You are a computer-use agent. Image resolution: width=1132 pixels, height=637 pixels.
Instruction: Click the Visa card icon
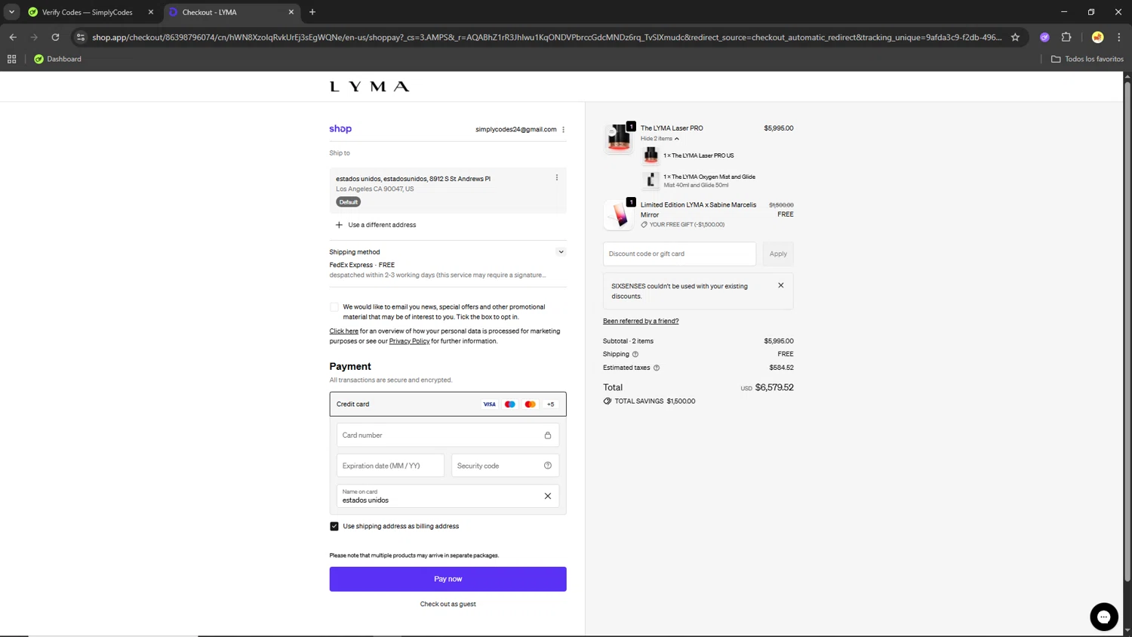[490, 405]
